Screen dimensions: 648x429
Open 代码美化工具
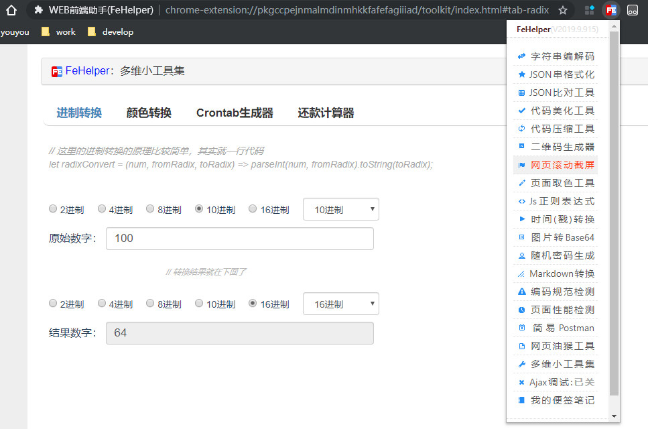point(556,111)
